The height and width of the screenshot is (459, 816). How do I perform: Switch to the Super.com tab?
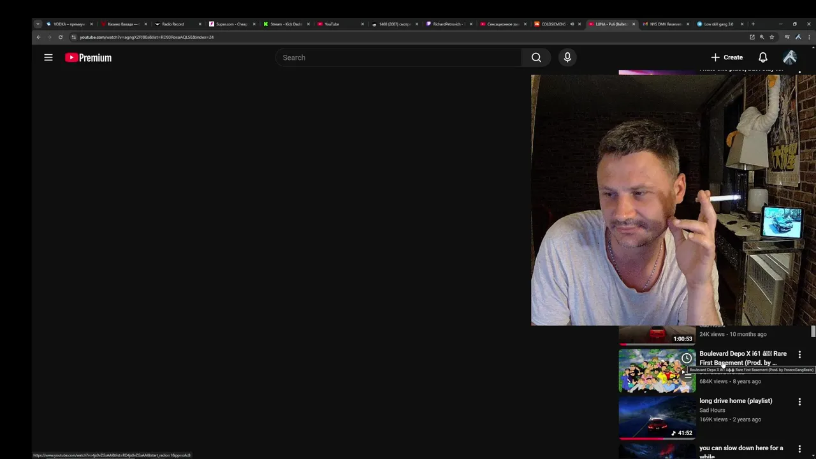[231, 24]
